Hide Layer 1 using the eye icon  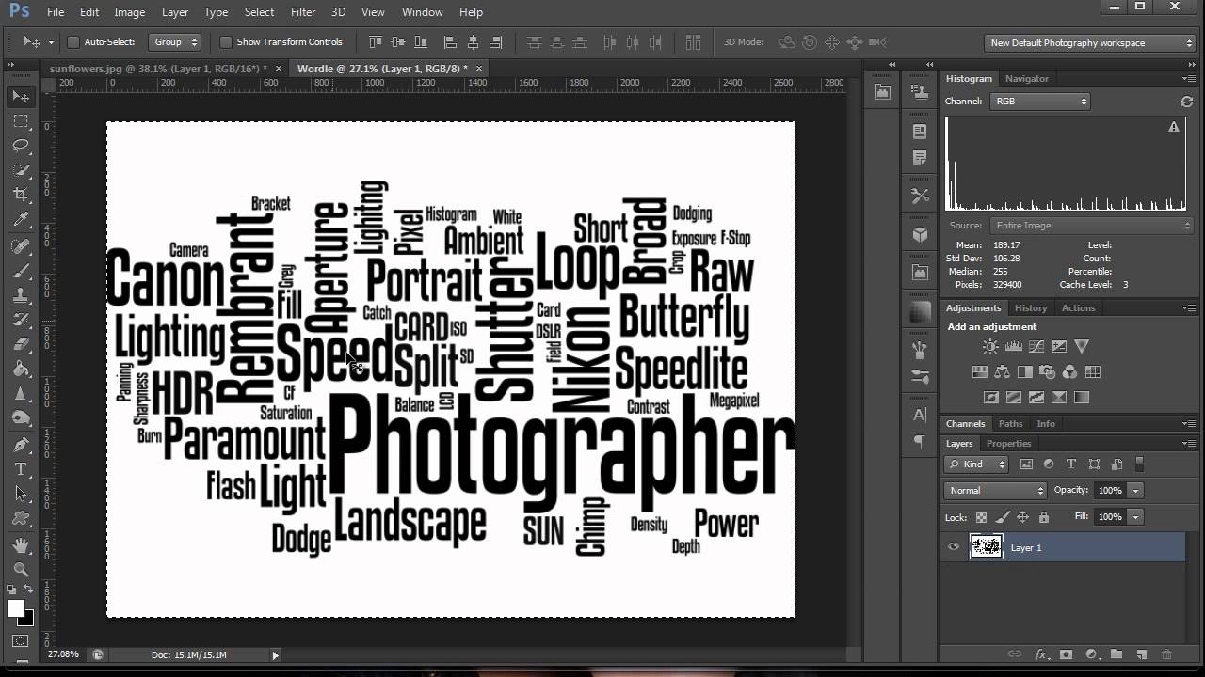click(954, 547)
